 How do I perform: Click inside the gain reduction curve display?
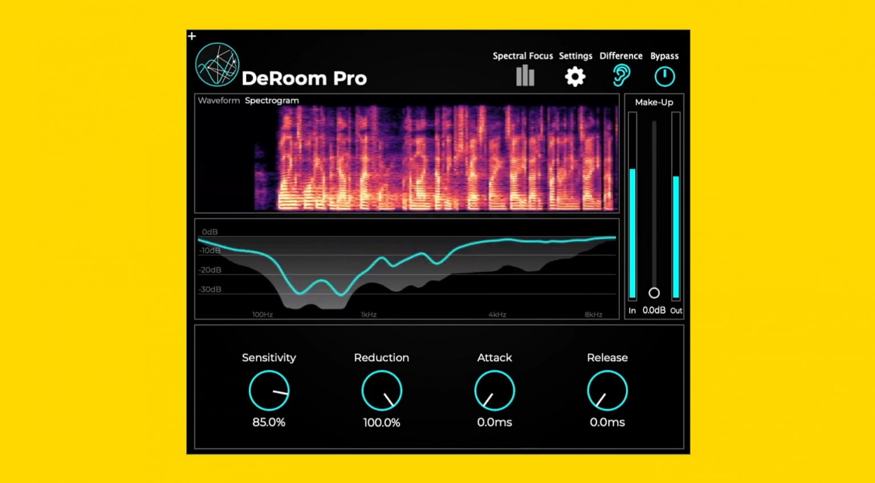click(406, 268)
